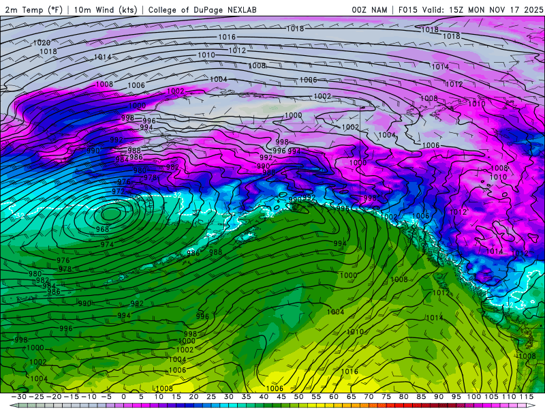Click the 85 tick on the temperature scale

tap(421, 397)
